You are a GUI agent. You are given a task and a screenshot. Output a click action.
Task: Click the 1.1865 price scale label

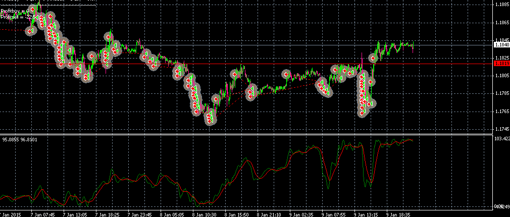(x=501, y=22)
